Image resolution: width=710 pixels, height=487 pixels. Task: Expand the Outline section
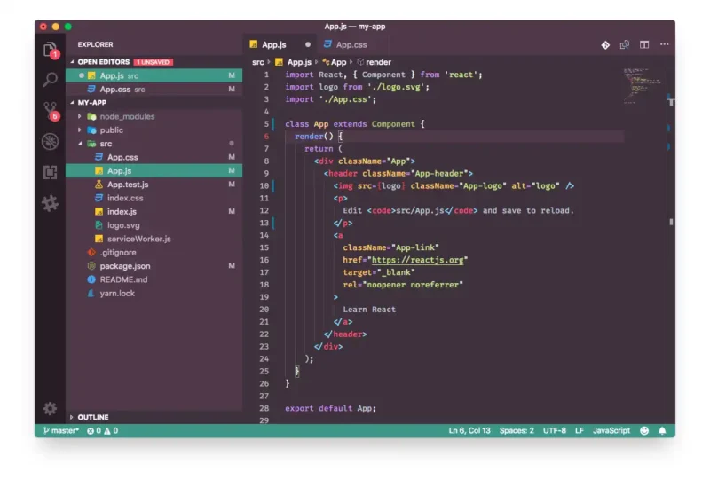click(x=72, y=417)
